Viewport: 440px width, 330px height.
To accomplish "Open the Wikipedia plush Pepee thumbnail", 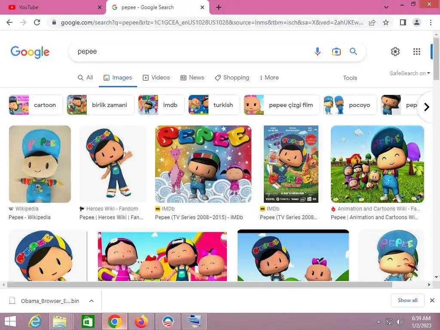I will click(x=40, y=164).
